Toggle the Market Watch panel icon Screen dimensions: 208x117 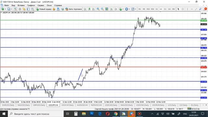pyautogui.click(x=16, y=9)
